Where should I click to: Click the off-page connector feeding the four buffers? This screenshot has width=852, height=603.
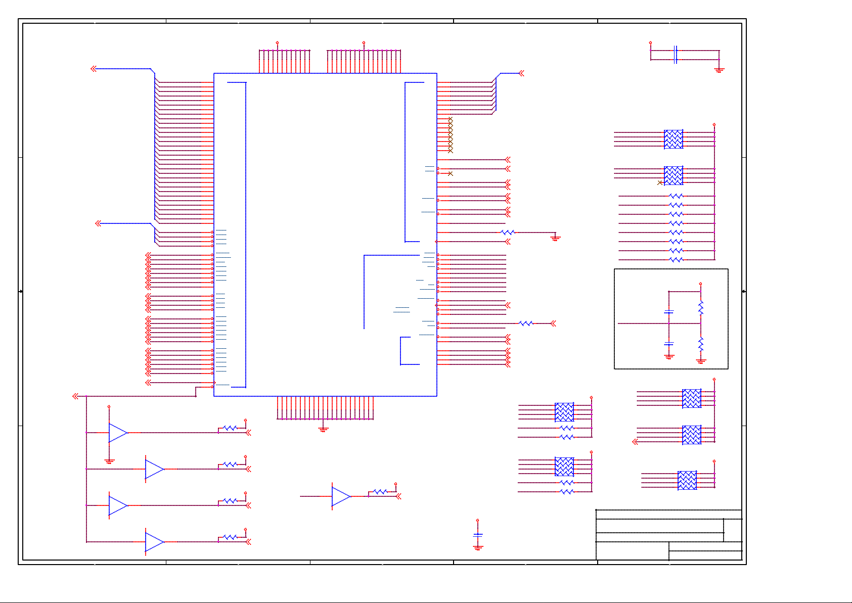(75, 396)
